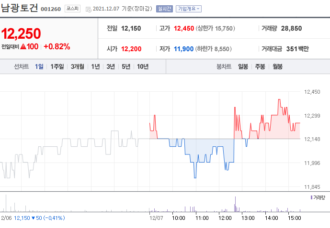Viewport: 330px width, 228px height.
Task: Click the 12,450 y-axis label
Action: point(312,92)
